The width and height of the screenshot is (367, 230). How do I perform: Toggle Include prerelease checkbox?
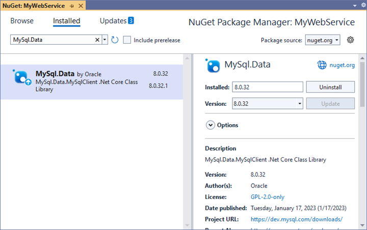coord(127,40)
